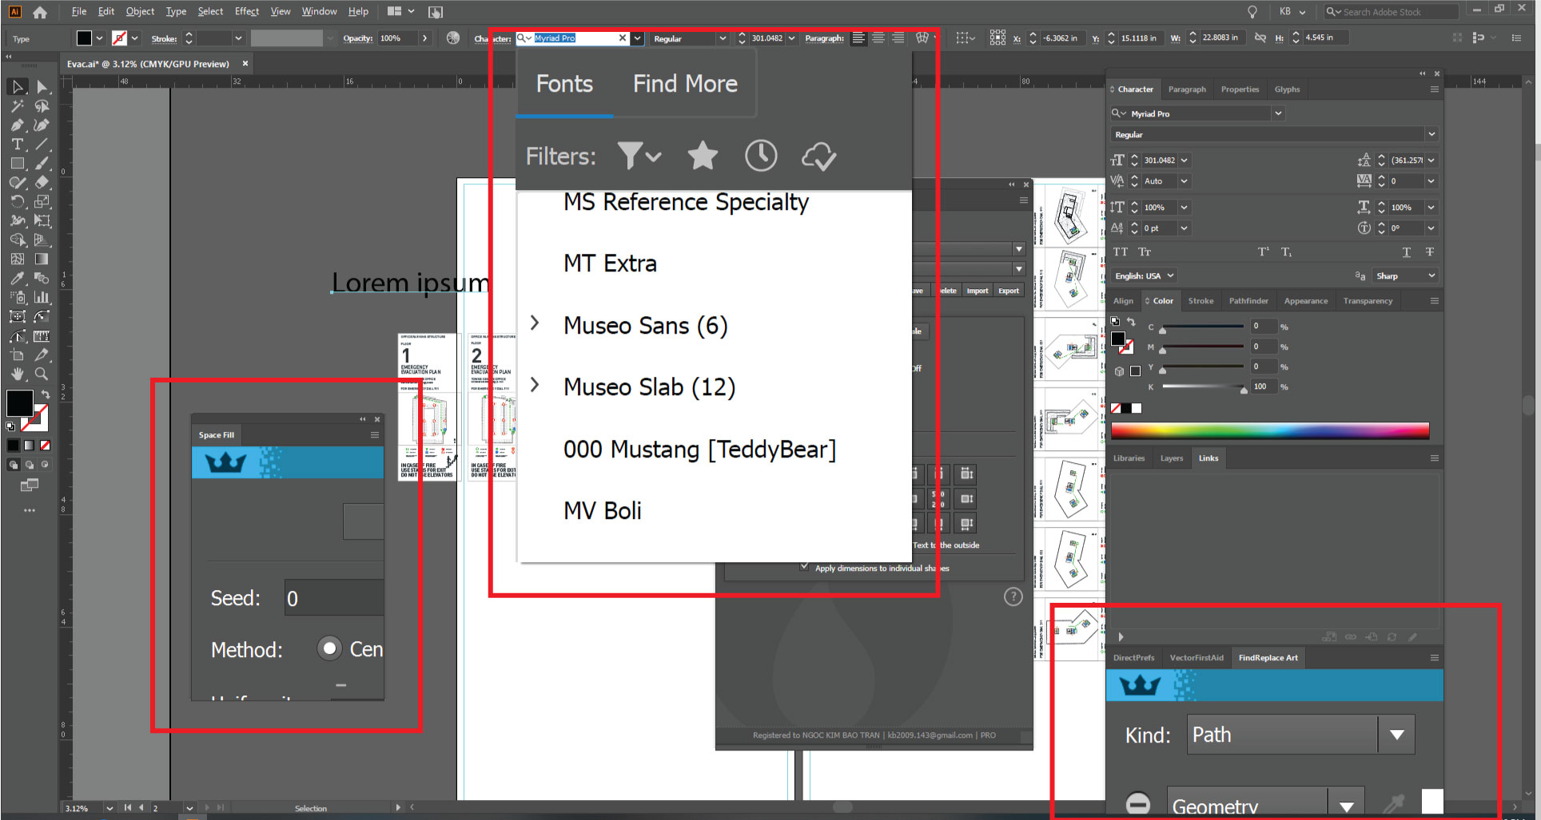Uncheck Apply dimensions to individual shapes

click(x=805, y=567)
